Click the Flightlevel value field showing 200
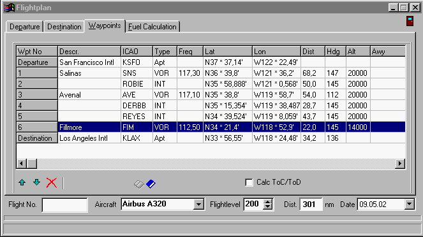 (x=253, y=205)
